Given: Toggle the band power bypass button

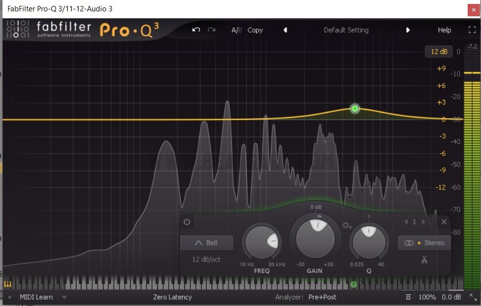Looking at the screenshot, I should 187,222.
